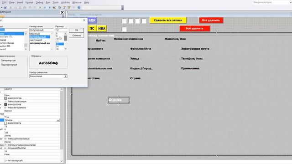Screen dimensions: 292x164
Task: Click the properties panel scroll-up arrow
Action: (62, 89)
